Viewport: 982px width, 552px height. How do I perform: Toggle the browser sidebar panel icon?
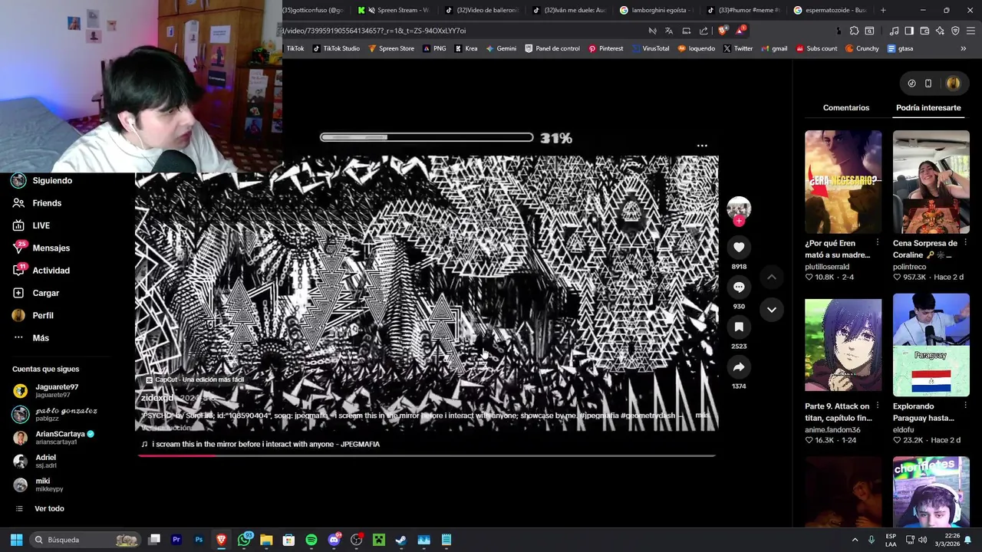[x=909, y=31]
